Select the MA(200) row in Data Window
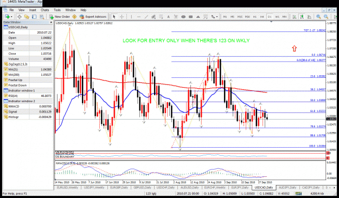 28,75
